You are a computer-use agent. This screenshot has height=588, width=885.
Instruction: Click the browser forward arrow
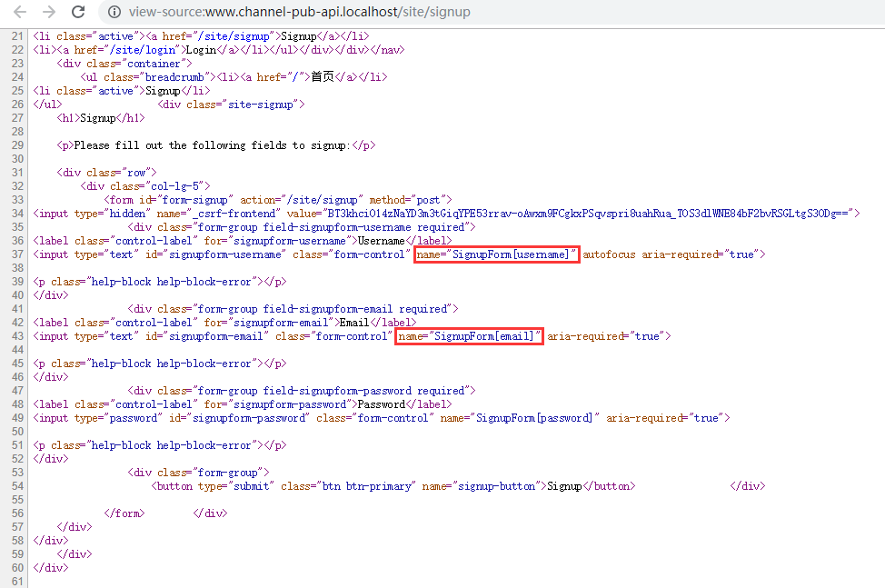pos(49,13)
